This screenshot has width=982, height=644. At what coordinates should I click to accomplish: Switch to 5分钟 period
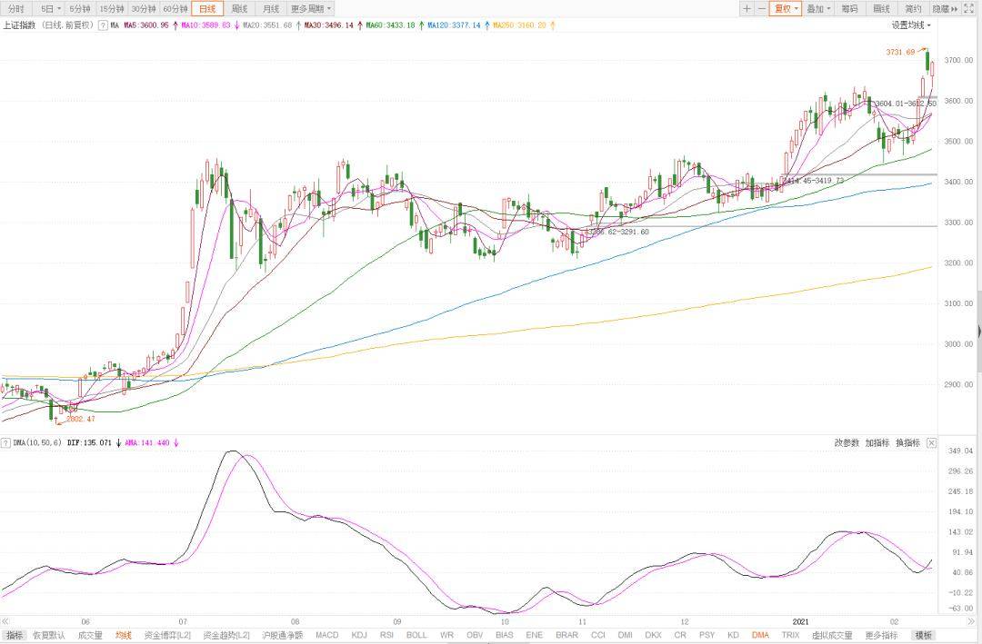(x=79, y=9)
